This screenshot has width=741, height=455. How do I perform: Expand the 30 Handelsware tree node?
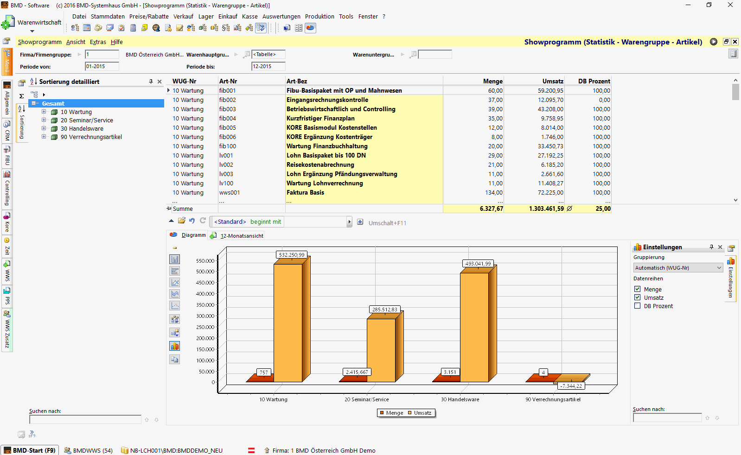(x=44, y=128)
